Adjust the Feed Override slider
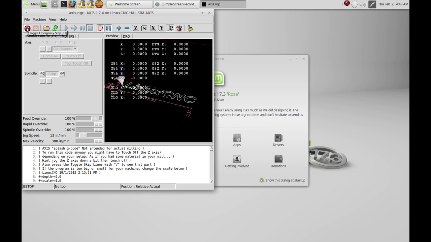Viewport: 431px width, 242px height. pos(89,118)
